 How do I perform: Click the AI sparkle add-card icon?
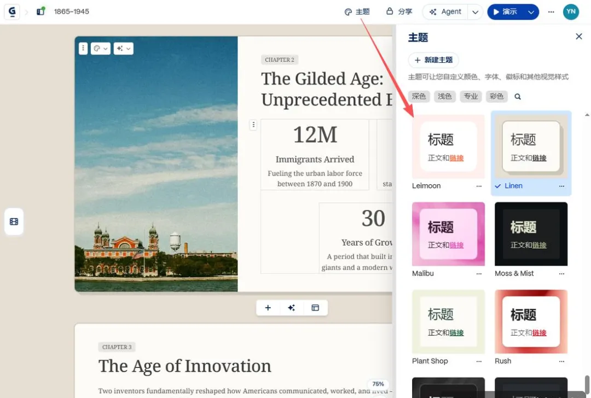tap(291, 308)
